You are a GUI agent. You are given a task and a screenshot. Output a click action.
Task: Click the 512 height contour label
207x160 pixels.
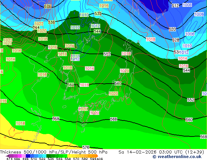pos(175,6)
